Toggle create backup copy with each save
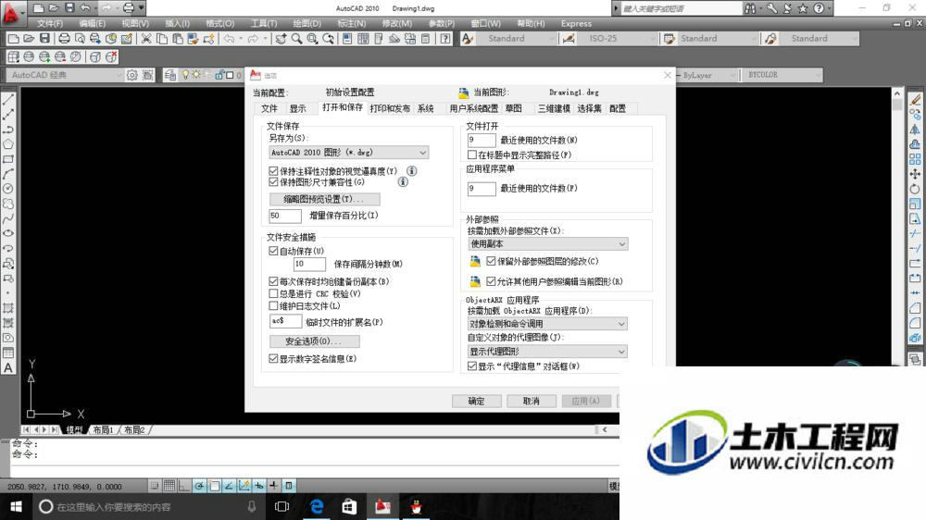This screenshot has width=926, height=520. pos(273,281)
